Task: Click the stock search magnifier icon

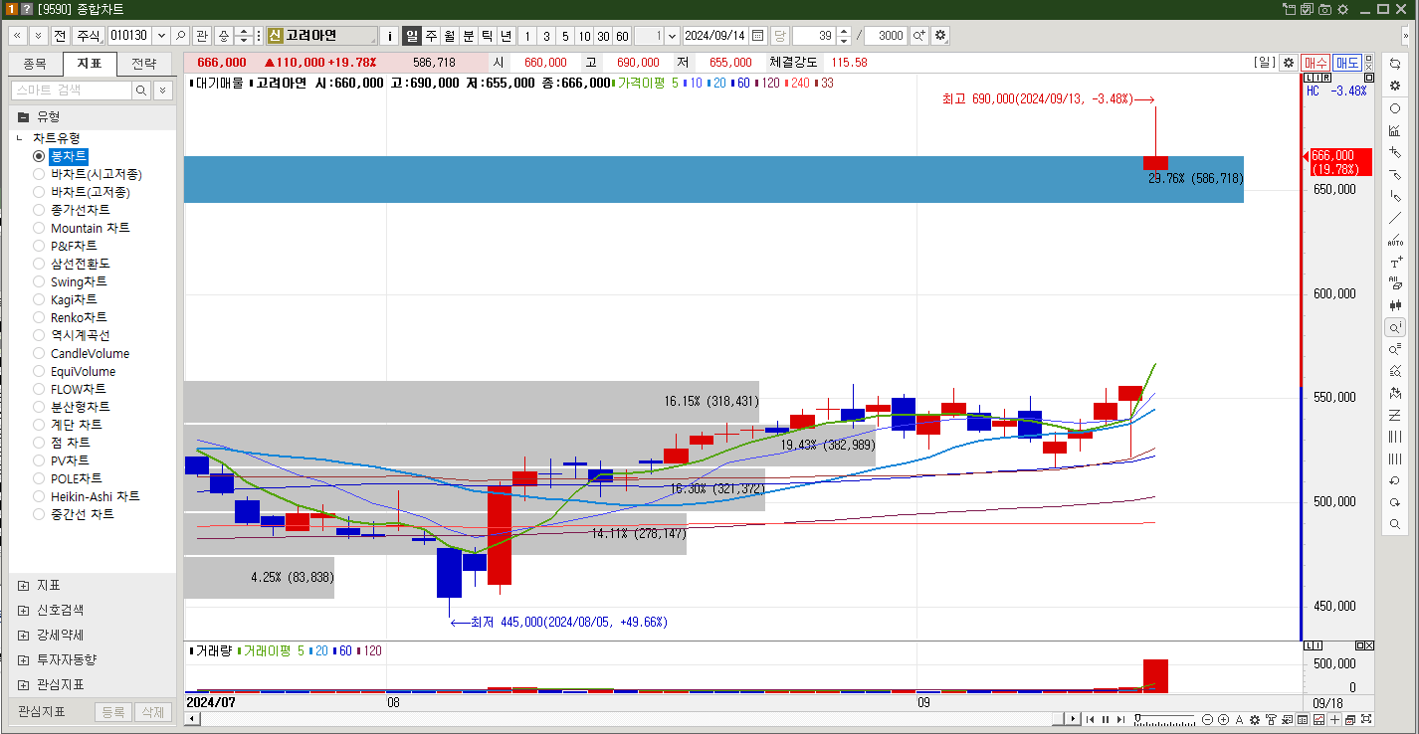Action: point(181,36)
